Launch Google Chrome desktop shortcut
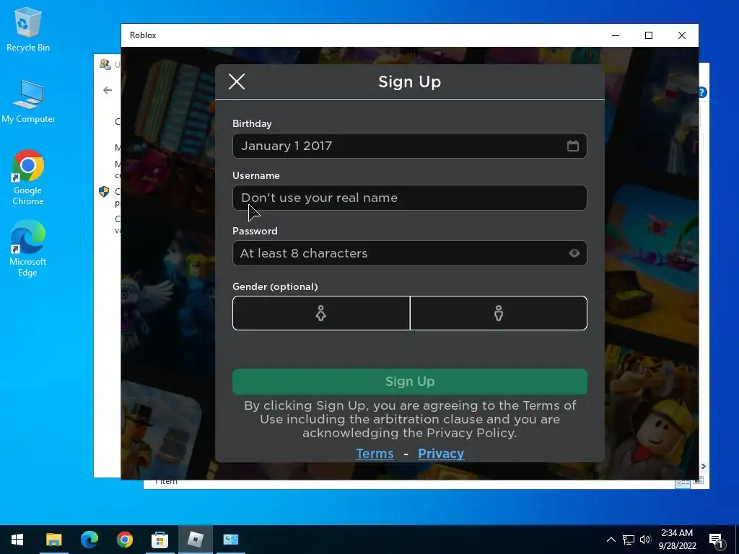The height and width of the screenshot is (554, 739). coord(28,177)
